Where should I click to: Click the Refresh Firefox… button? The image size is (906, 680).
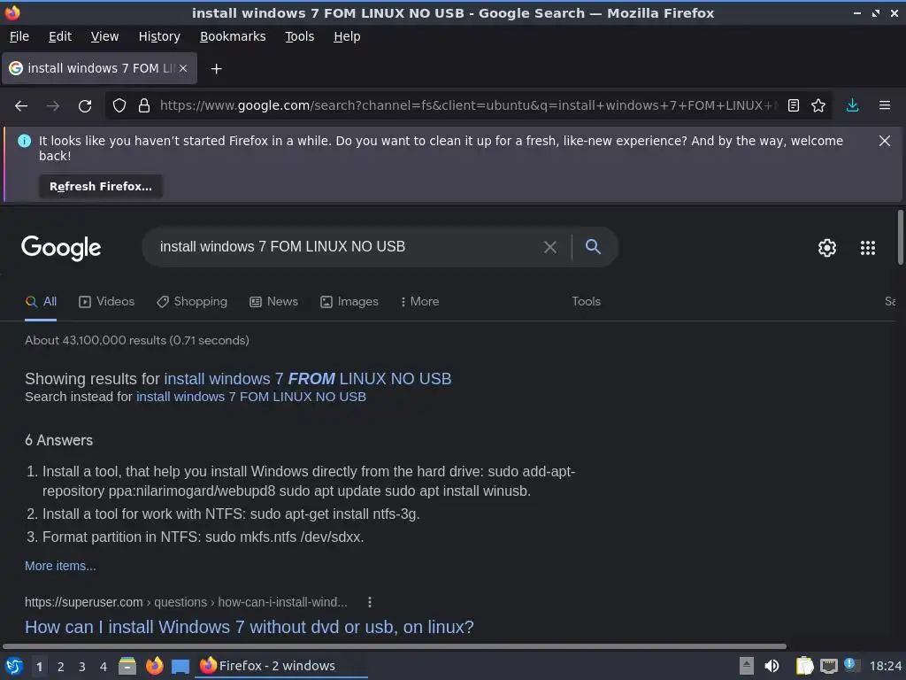101,187
